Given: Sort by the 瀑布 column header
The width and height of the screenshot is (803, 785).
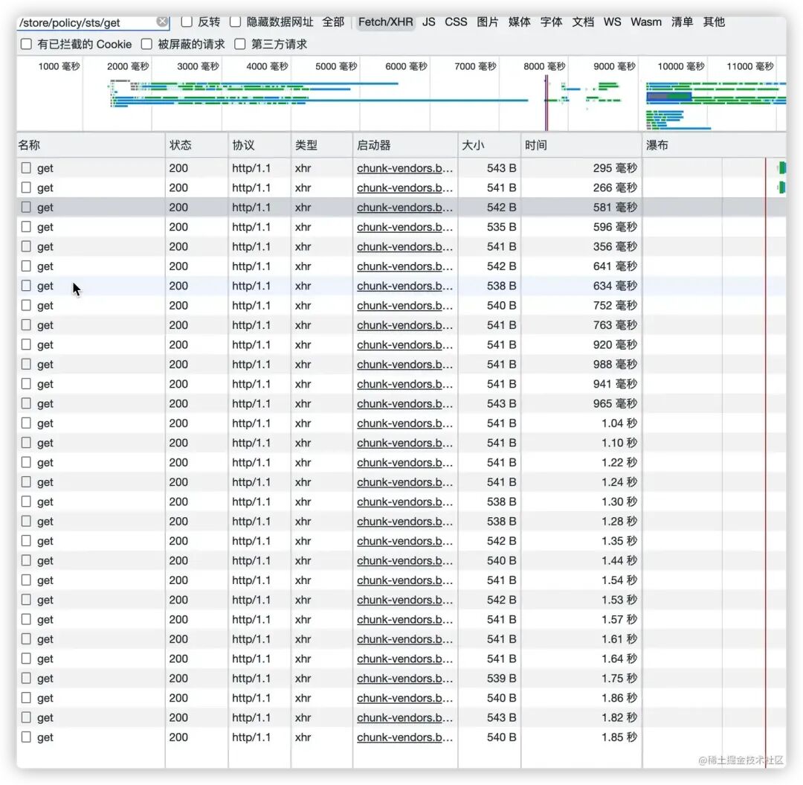Looking at the screenshot, I should click(715, 145).
